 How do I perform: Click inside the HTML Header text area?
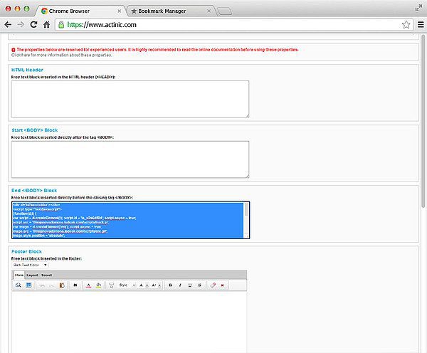point(130,99)
